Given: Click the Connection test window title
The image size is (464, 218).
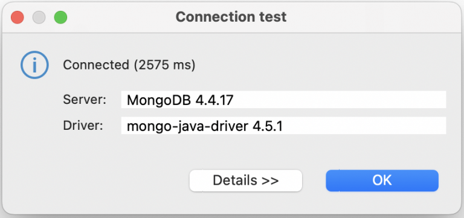Looking at the screenshot, I should (x=231, y=17).
